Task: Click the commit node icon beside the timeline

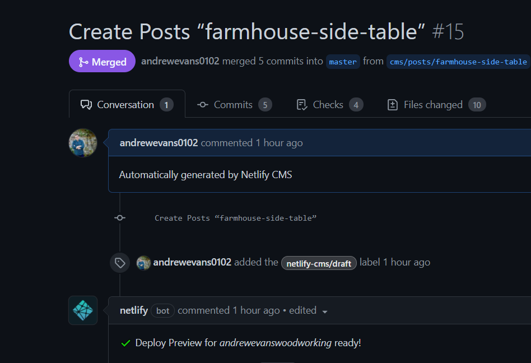Action: click(119, 218)
